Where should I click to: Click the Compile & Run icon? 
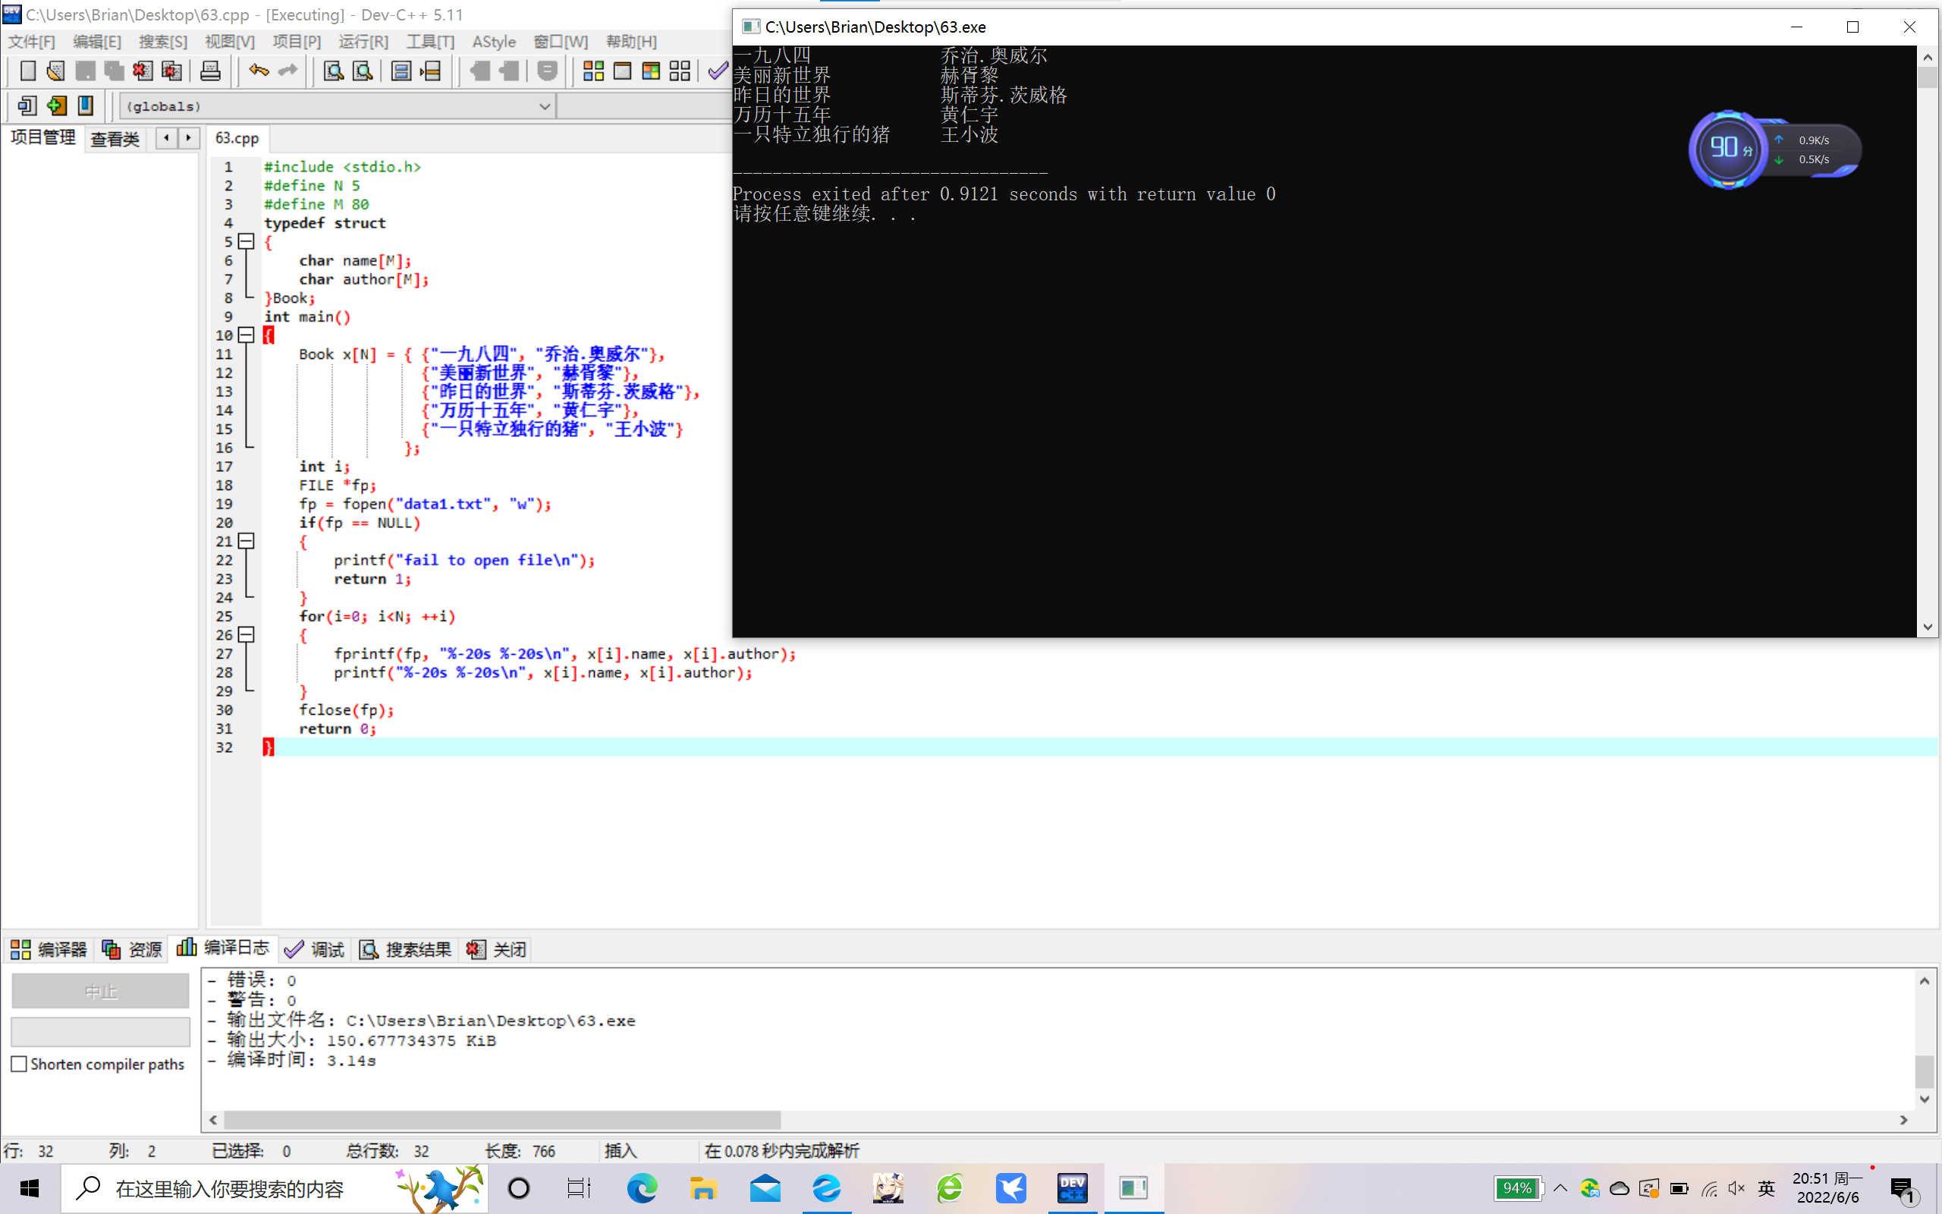point(651,71)
